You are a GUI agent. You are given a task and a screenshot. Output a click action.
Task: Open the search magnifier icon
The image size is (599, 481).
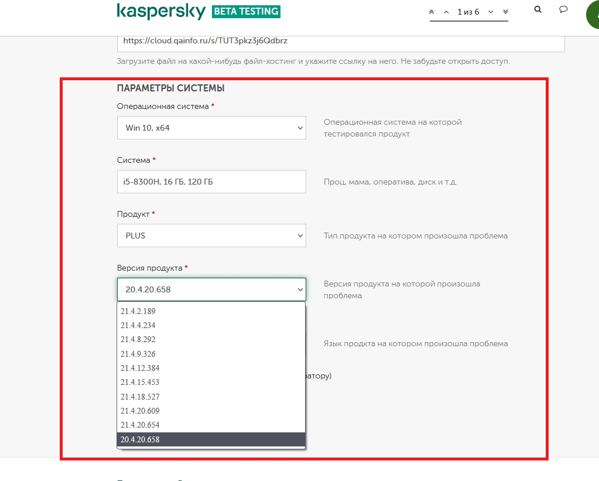538,9
